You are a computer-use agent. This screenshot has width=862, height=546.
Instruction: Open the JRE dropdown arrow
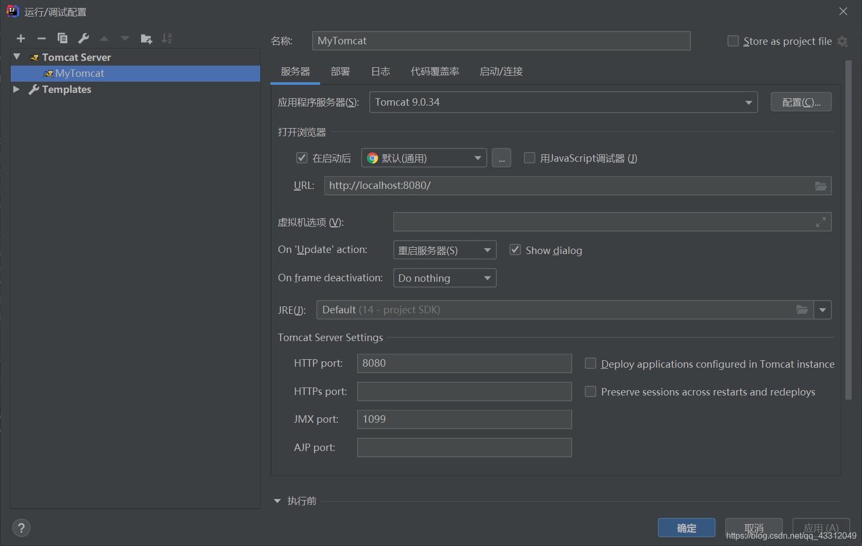pyautogui.click(x=822, y=310)
